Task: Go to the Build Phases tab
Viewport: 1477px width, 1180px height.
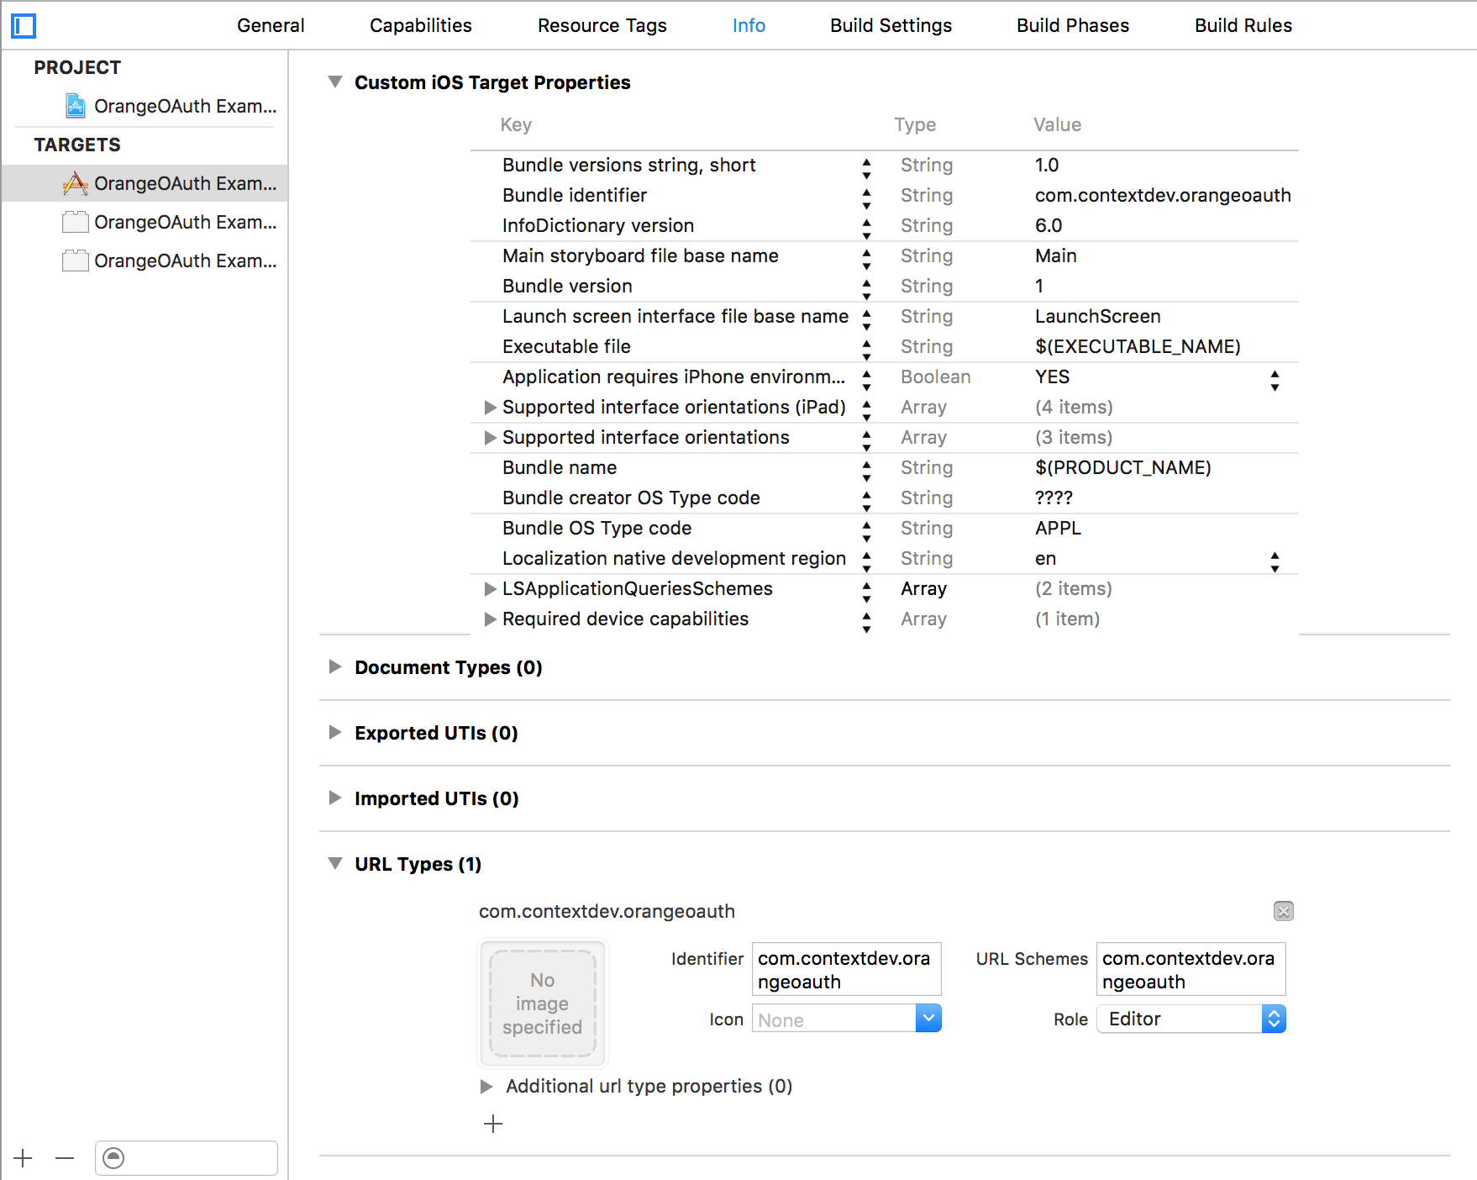Action: (x=1073, y=25)
